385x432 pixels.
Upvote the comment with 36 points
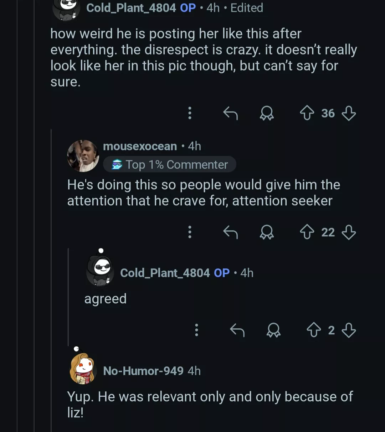pos(307,113)
